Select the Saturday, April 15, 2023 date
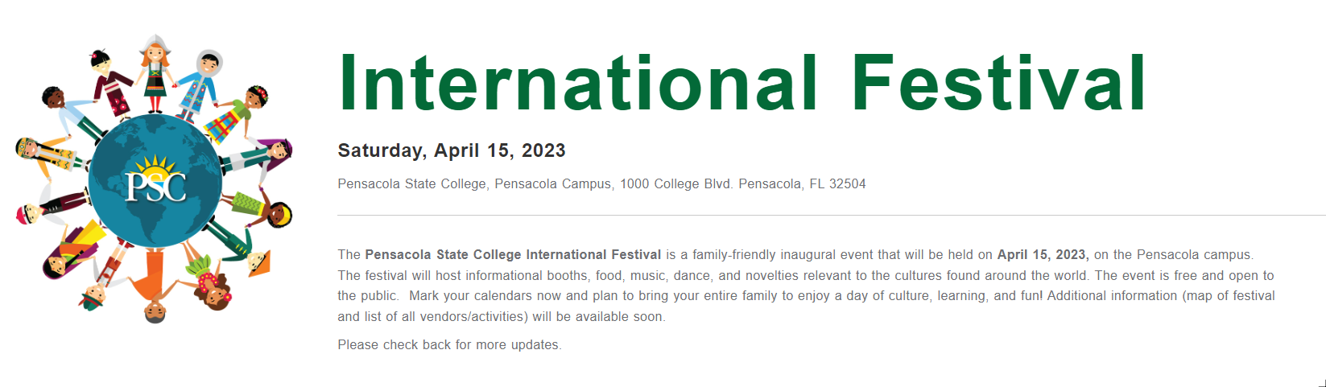Screen dimensions: 1326x387 (452, 150)
